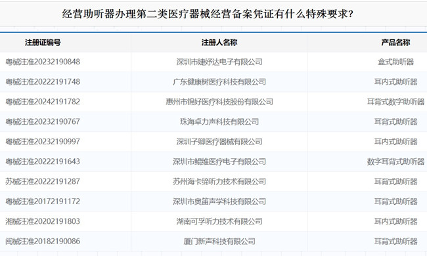Select registration number 粤械注准20232190997

[x=43, y=142]
